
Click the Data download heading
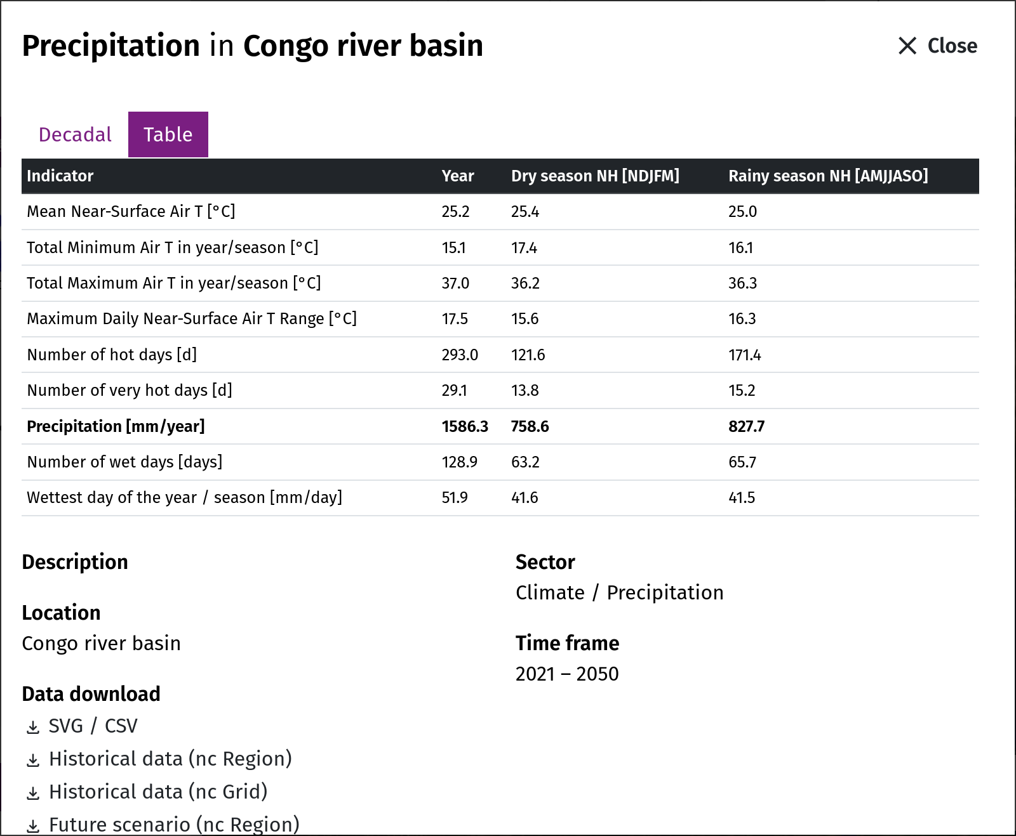point(91,694)
